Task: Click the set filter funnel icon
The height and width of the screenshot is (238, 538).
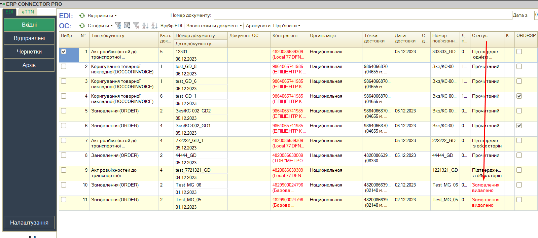Action: [118, 26]
